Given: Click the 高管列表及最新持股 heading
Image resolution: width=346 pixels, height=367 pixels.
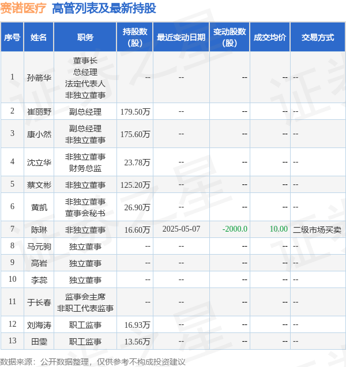Looking at the screenshot, I should point(104,9).
